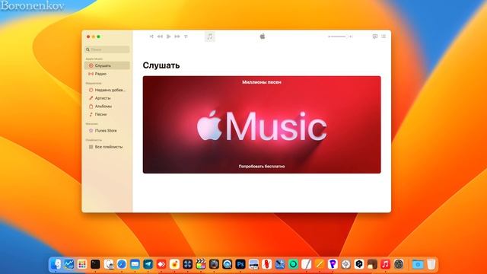Toggle shuffle in the Music toolbar
The width and height of the screenshot is (487, 274).
[151, 37]
